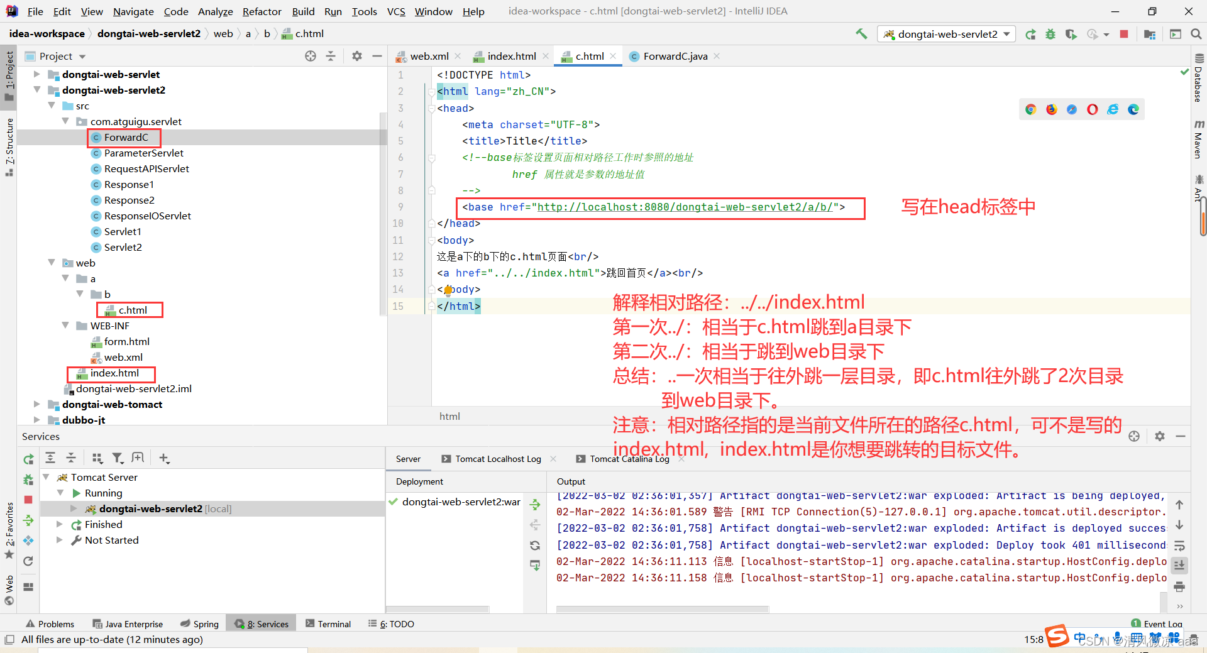
Task: Select ParameterServlet class in project tree
Action: click(x=144, y=153)
